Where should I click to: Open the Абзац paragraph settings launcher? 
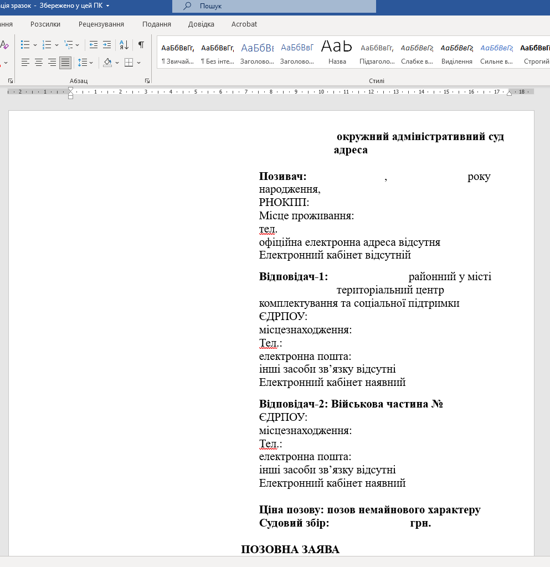147,81
